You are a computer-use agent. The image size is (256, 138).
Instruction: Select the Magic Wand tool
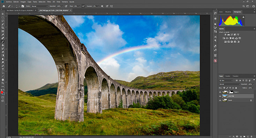2,24
